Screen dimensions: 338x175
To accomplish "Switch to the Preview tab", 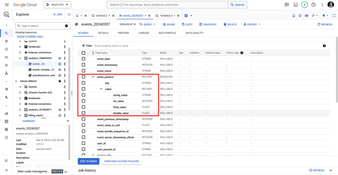I will pyautogui.click(x=123, y=33).
